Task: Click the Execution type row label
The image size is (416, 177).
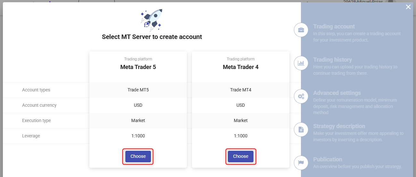Action: (x=37, y=120)
